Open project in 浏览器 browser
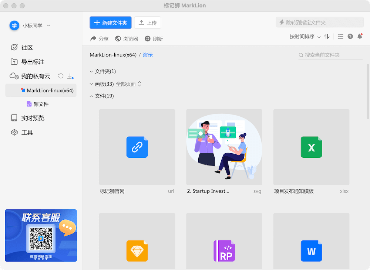370x270 pixels. pyautogui.click(x=127, y=38)
